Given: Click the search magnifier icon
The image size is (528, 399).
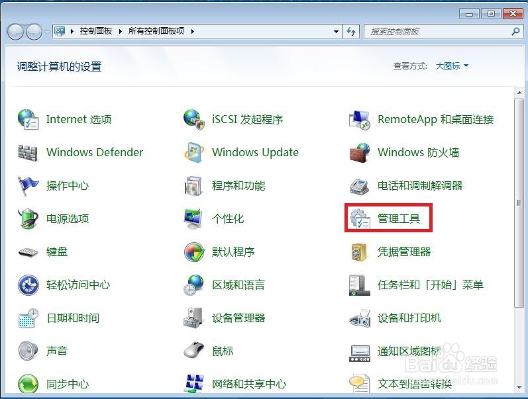Looking at the screenshot, I should coord(515,32).
